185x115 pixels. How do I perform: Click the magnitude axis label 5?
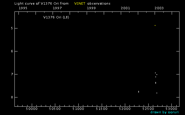tap(12, 28)
